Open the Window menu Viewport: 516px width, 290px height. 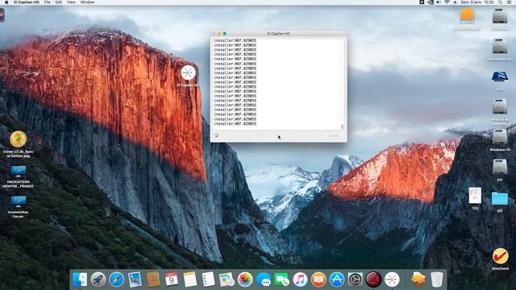[88, 2]
